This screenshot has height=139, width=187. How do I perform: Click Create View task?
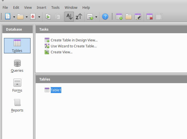coord(58,52)
